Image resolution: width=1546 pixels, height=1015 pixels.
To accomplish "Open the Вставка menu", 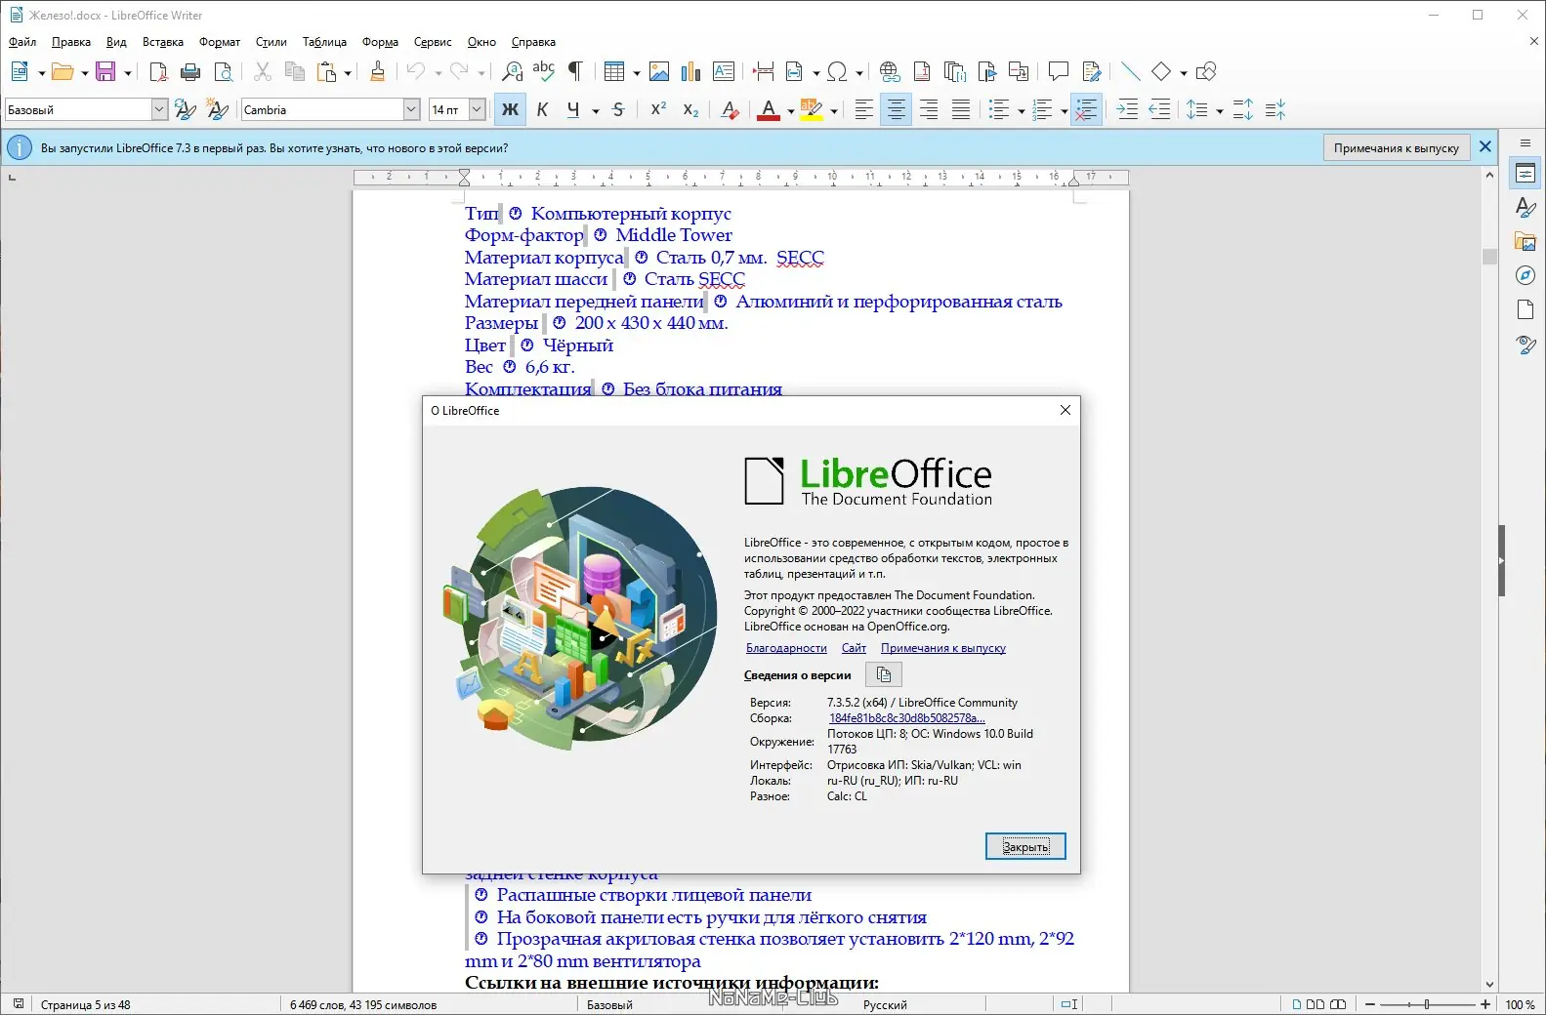I will click(163, 42).
